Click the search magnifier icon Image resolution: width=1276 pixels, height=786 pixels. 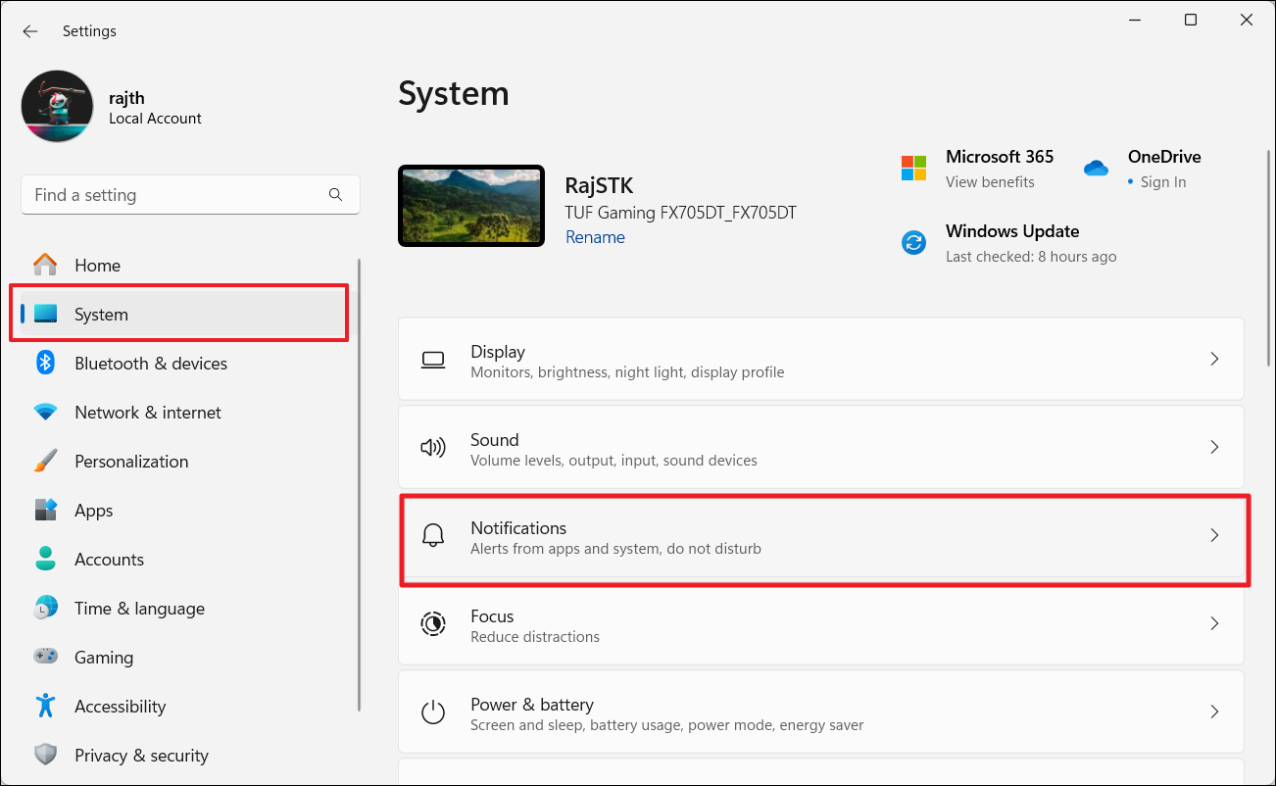pos(336,195)
